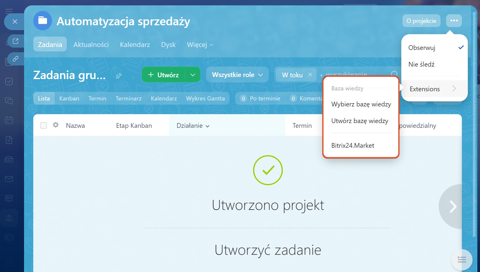This screenshot has height=272, width=480.
Task: Open contact card icon in sidebar
Action: click(9, 237)
